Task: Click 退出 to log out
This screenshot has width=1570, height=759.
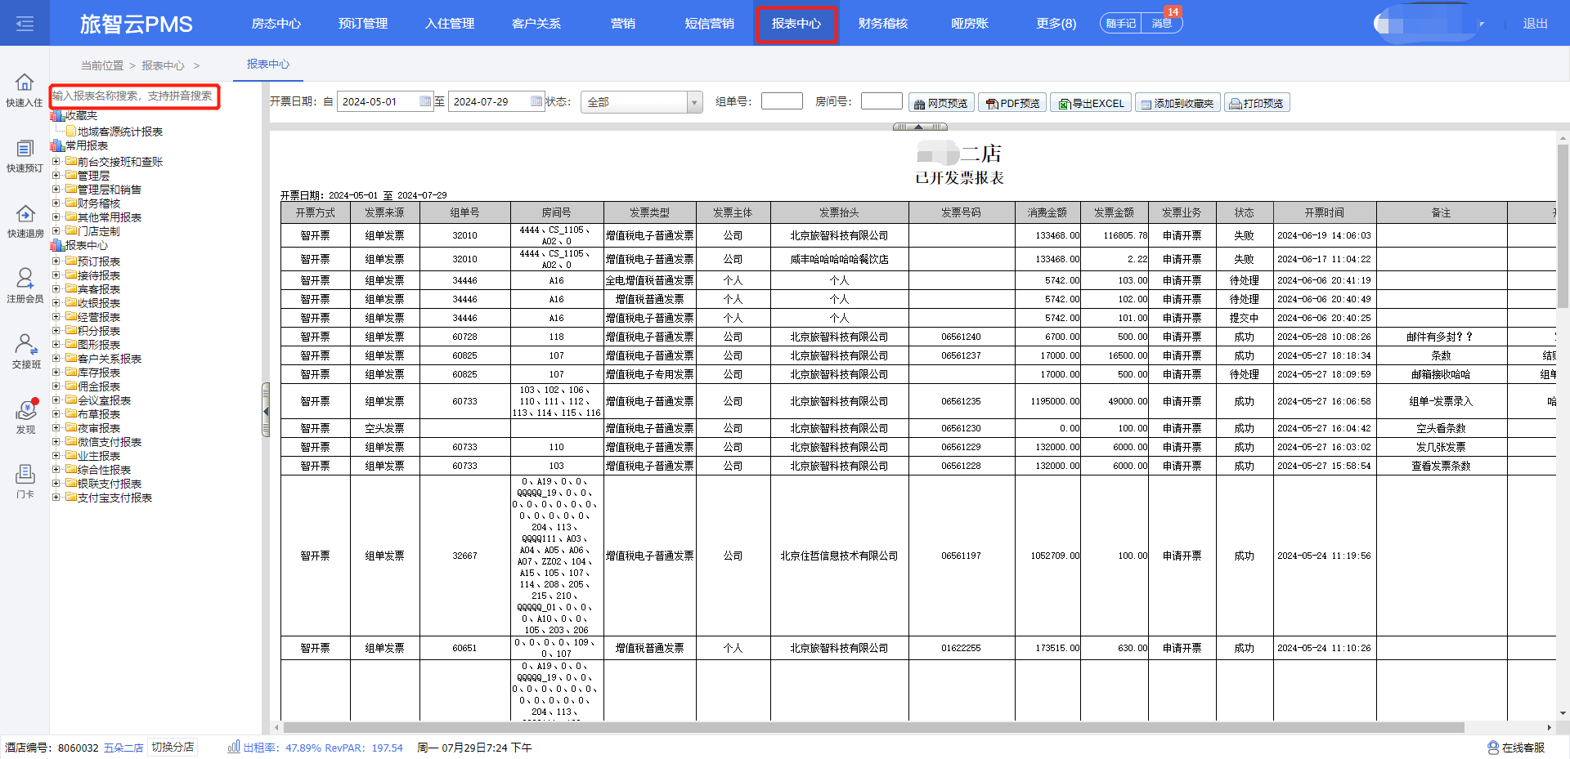Action: pos(1535,24)
